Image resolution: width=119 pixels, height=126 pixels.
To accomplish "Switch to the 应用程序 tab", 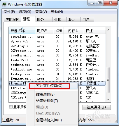I will coord(12,20).
